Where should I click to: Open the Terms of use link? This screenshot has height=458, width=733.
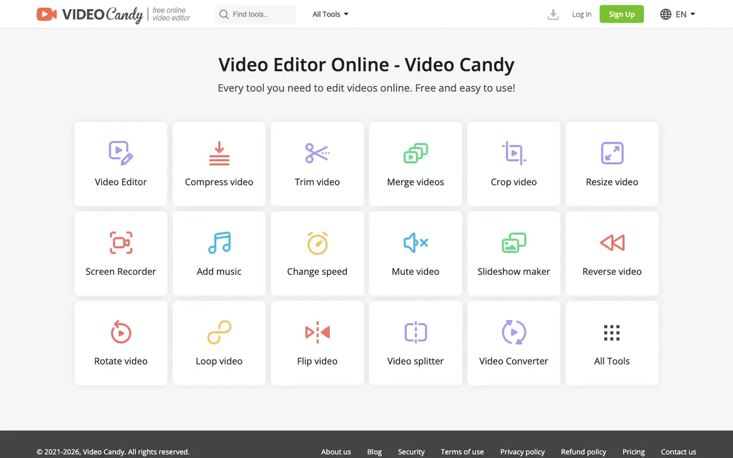[x=462, y=452]
